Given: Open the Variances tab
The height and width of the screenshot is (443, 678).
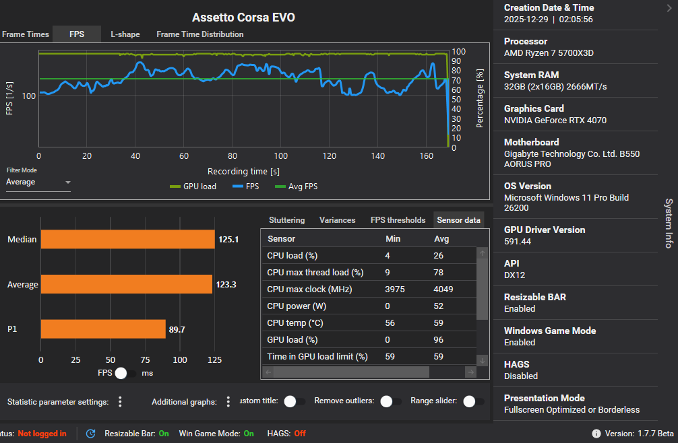Looking at the screenshot, I should pyautogui.click(x=337, y=220).
